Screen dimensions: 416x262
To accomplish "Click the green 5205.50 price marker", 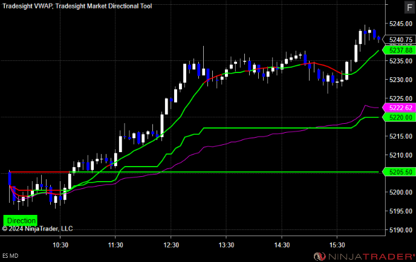I will 399,172.
